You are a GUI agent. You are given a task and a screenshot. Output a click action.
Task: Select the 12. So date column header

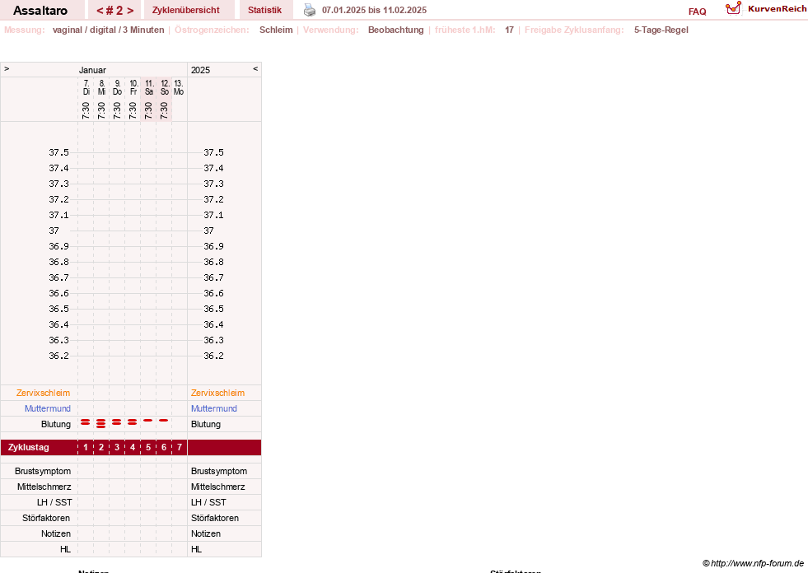165,87
